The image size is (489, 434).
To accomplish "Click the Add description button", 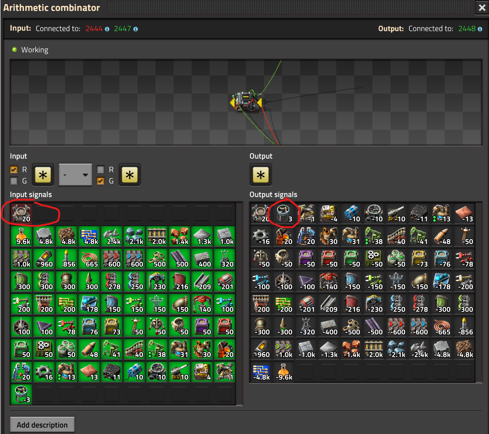I will (x=42, y=425).
